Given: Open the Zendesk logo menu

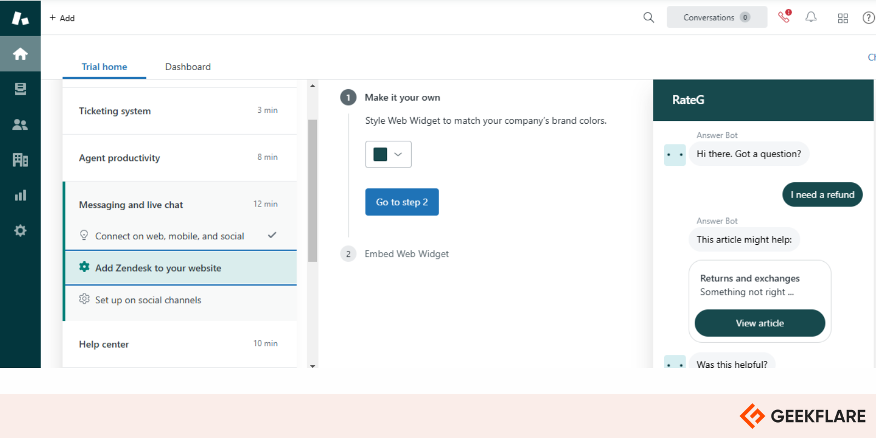Looking at the screenshot, I should (20, 18).
